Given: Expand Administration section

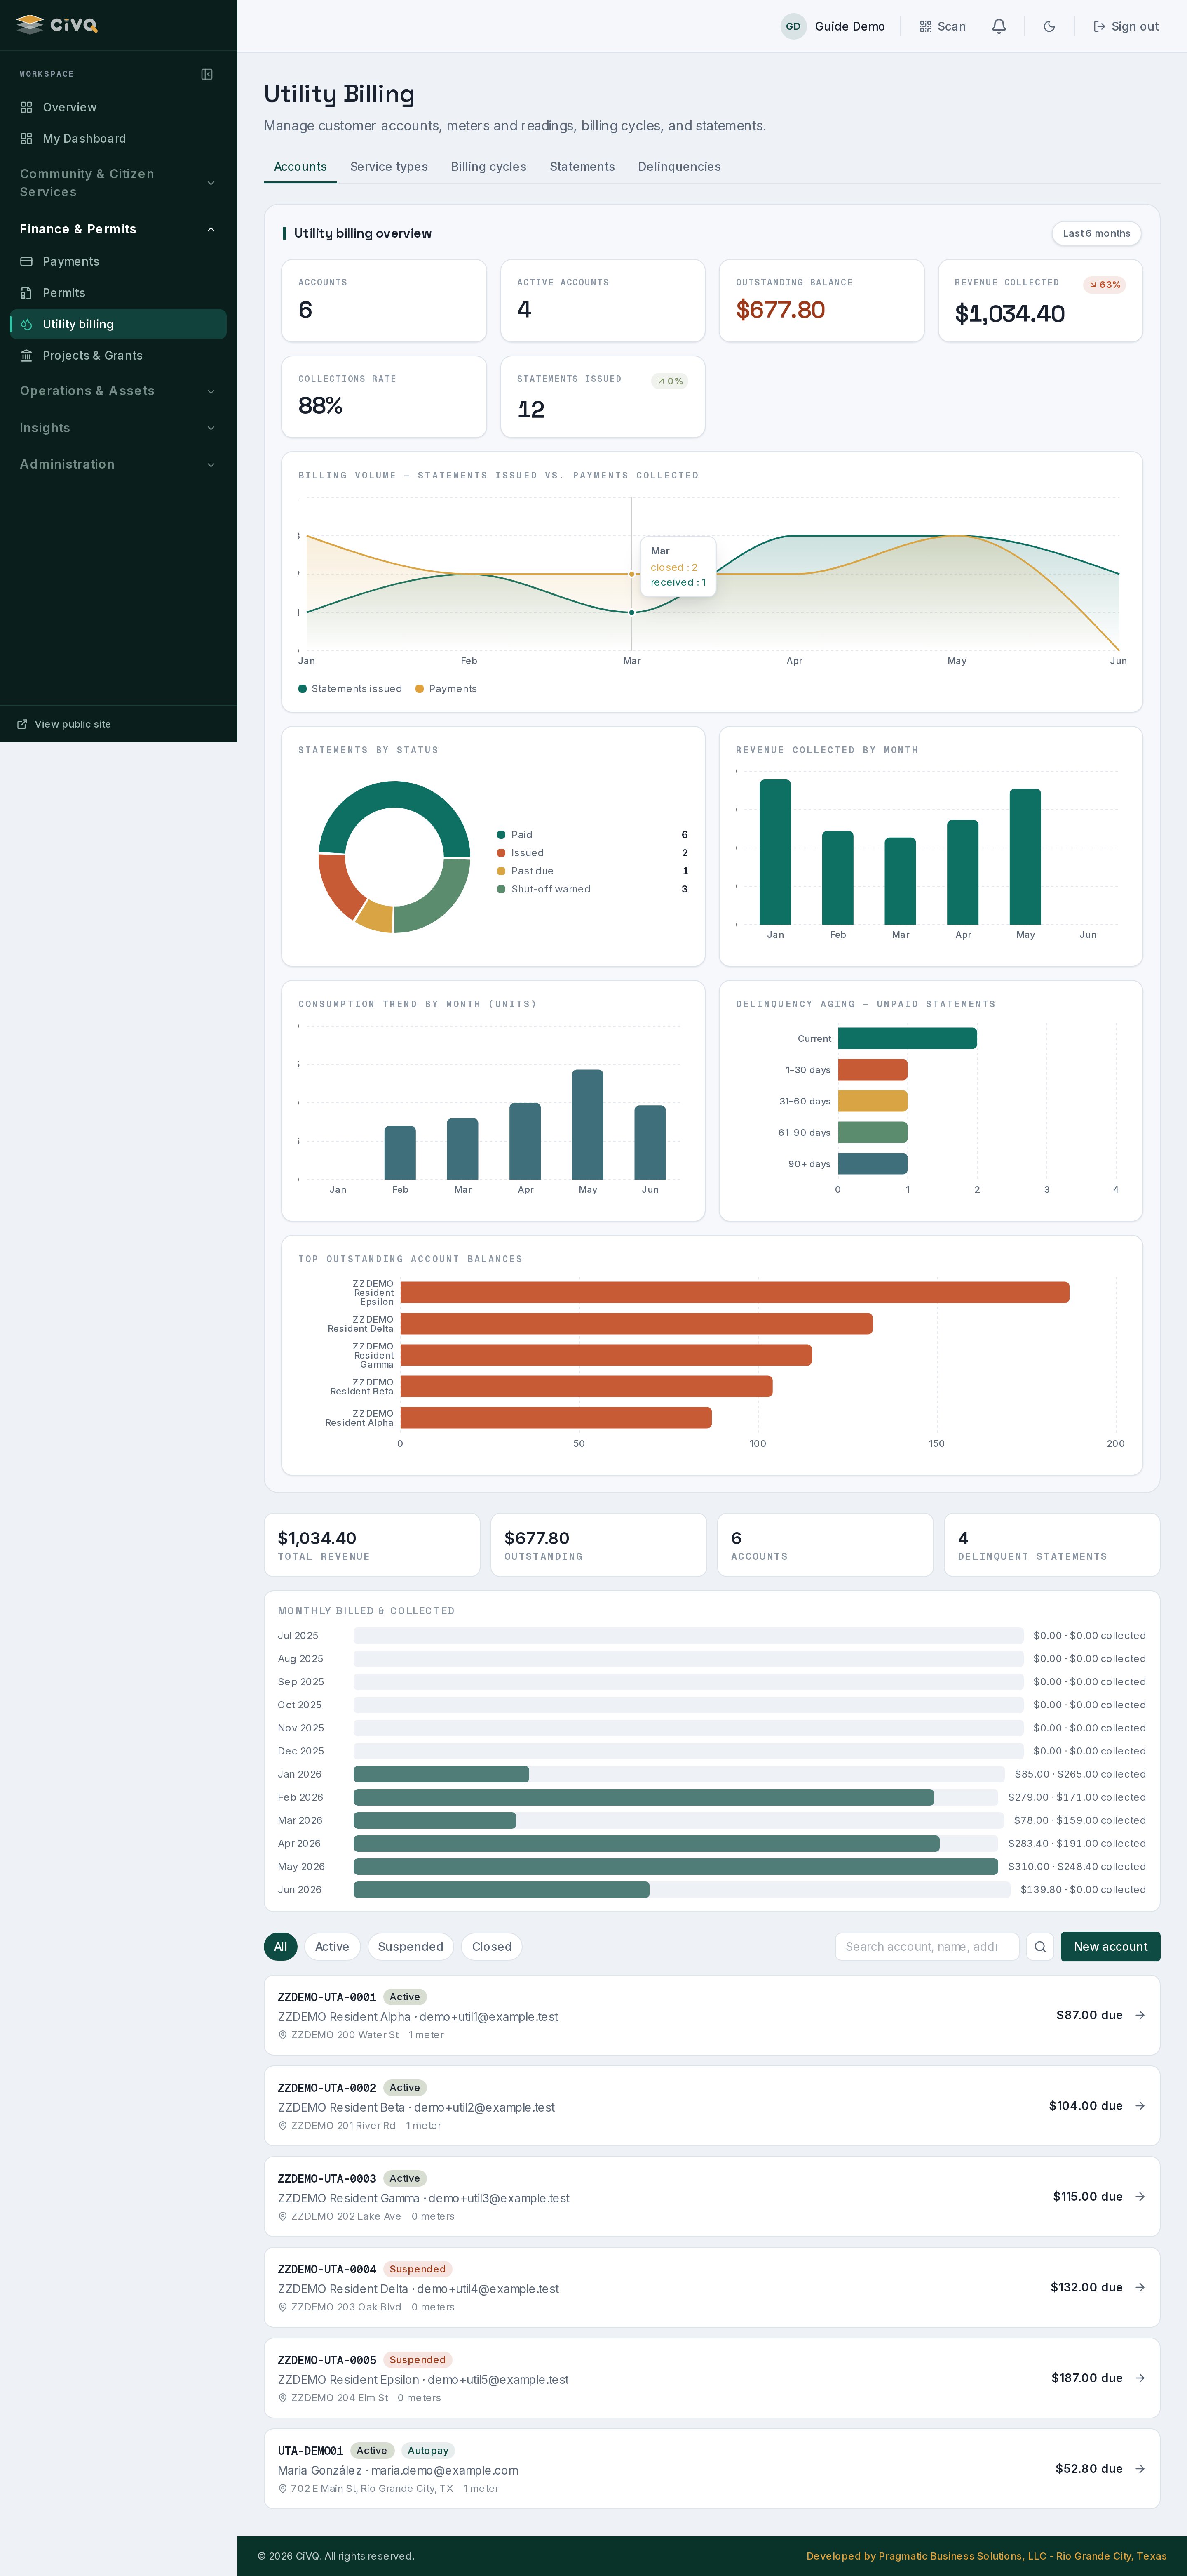Looking at the screenshot, I should point(118,464).
